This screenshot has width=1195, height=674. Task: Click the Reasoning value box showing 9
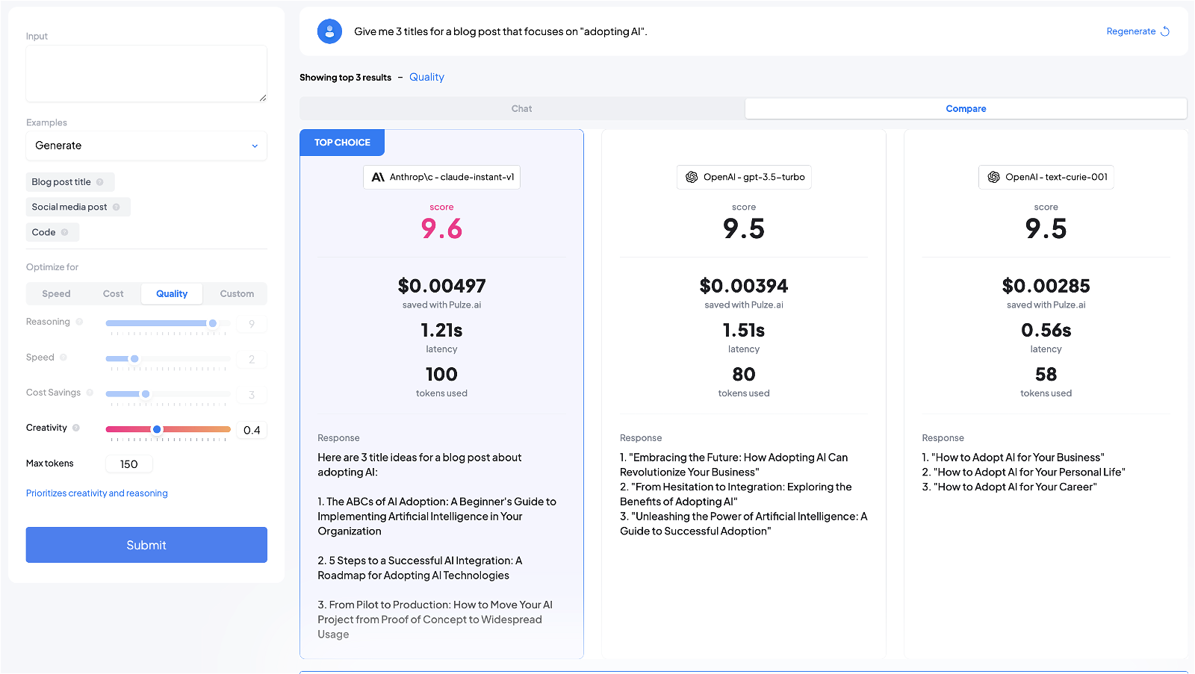(x=252, y=324)
